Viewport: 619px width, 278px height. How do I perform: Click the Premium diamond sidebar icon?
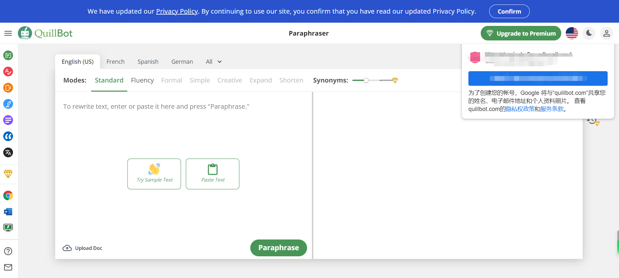(x=8, y=174)
